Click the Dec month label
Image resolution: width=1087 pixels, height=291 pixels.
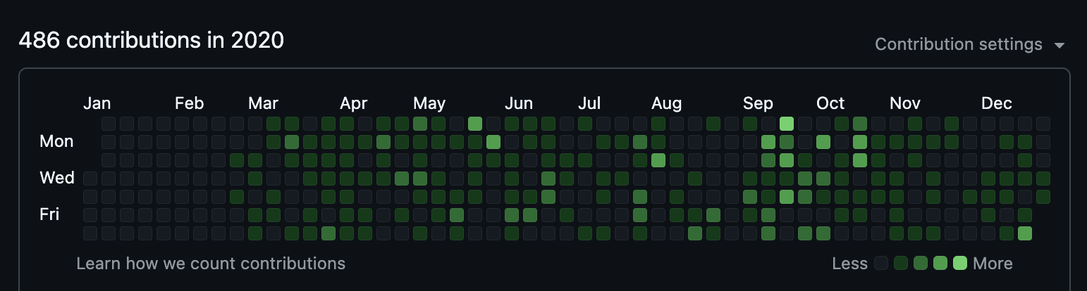coord(997,104)
